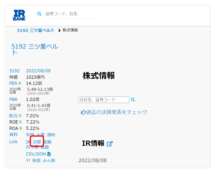Open the IR link in Link row

coord(28,142)
